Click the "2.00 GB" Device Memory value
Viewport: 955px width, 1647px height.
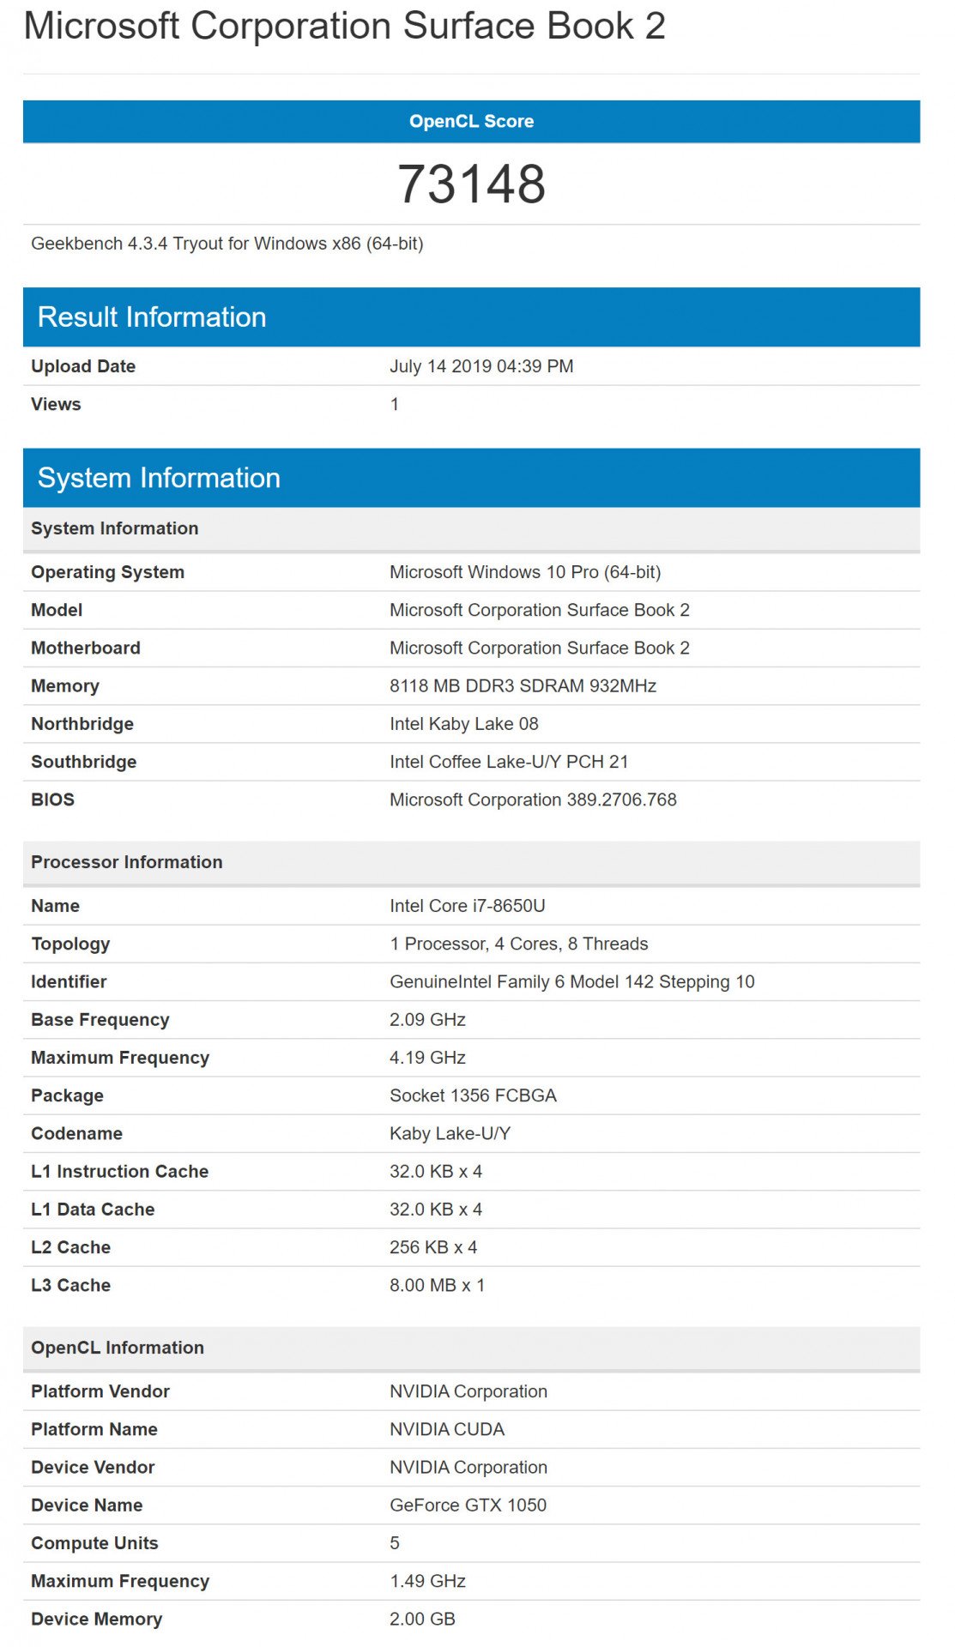click(422, 1619)
